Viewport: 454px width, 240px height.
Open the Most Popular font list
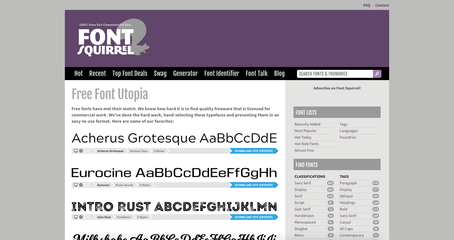tap(306, 131)
